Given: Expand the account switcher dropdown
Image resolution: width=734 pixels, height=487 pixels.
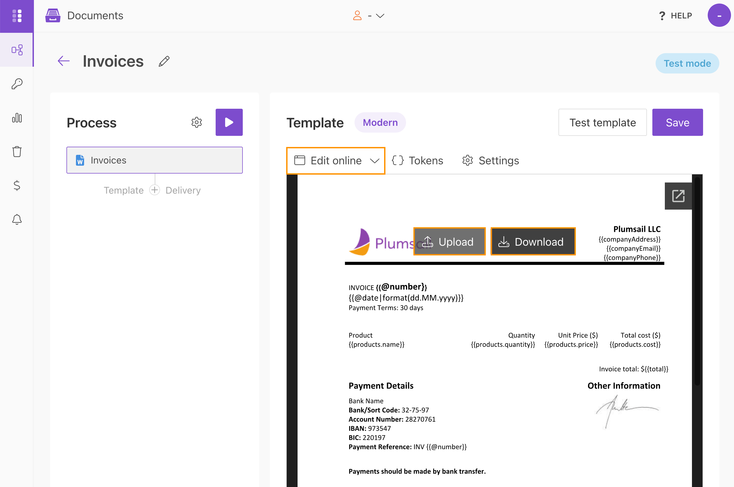Looking at the screenshot, I should tap(369, 15).
